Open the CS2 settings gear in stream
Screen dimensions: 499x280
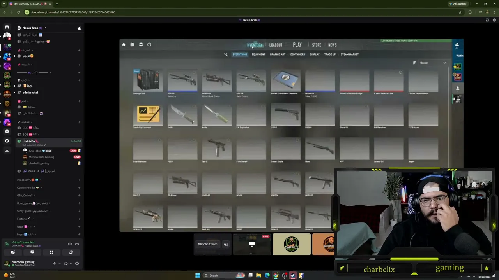click(141, 45)
